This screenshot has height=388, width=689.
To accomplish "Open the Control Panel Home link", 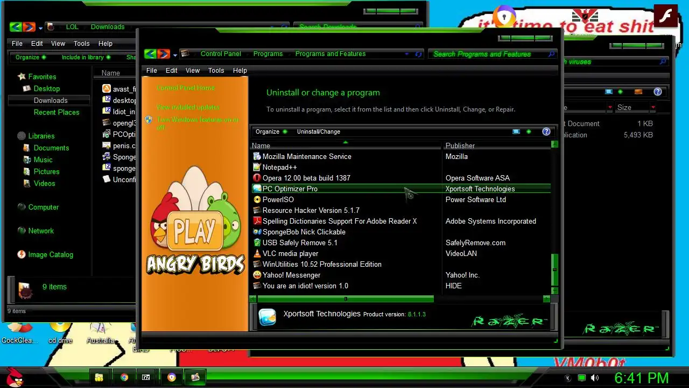I will point(186,88).
